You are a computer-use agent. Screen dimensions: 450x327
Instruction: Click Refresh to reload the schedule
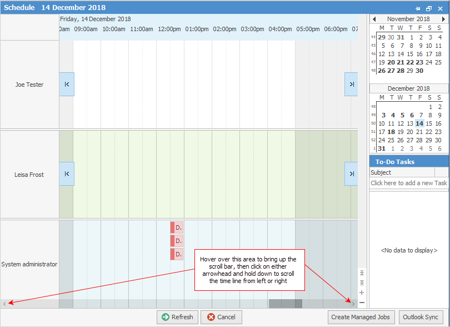click(x=177, y=316)
